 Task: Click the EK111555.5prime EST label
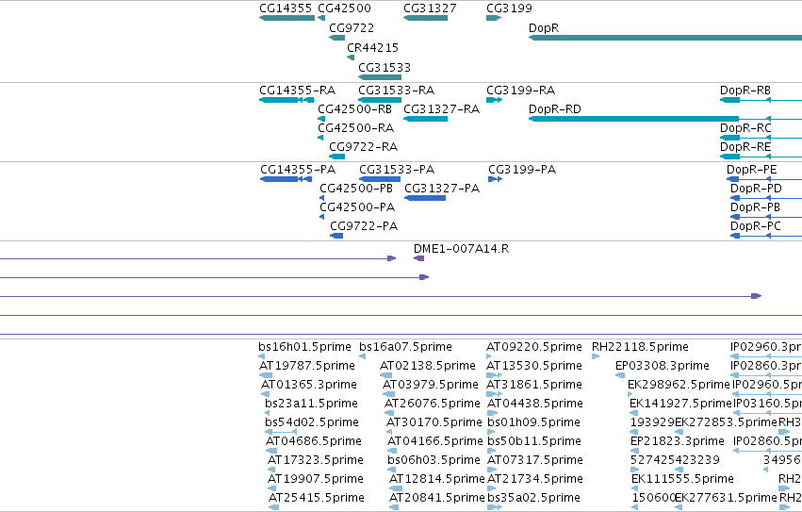pos(682,480)
